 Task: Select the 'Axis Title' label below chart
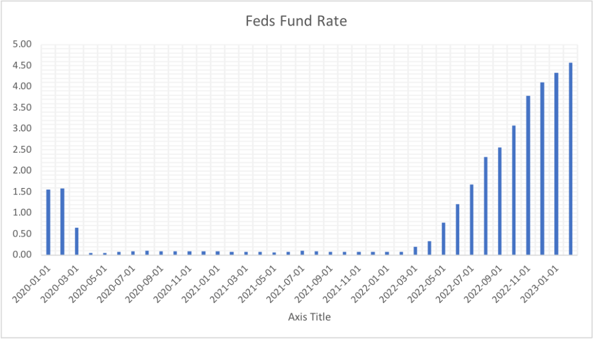coord(309,317)
